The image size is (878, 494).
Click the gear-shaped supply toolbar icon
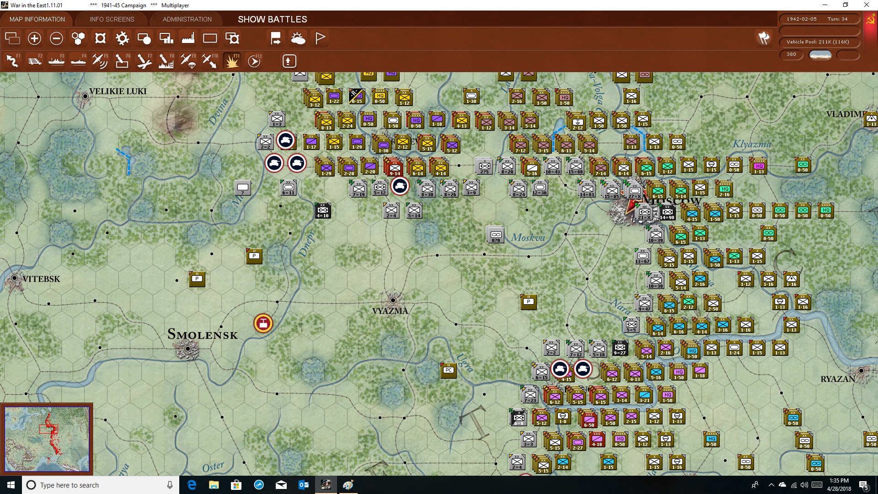pos(122,38)
